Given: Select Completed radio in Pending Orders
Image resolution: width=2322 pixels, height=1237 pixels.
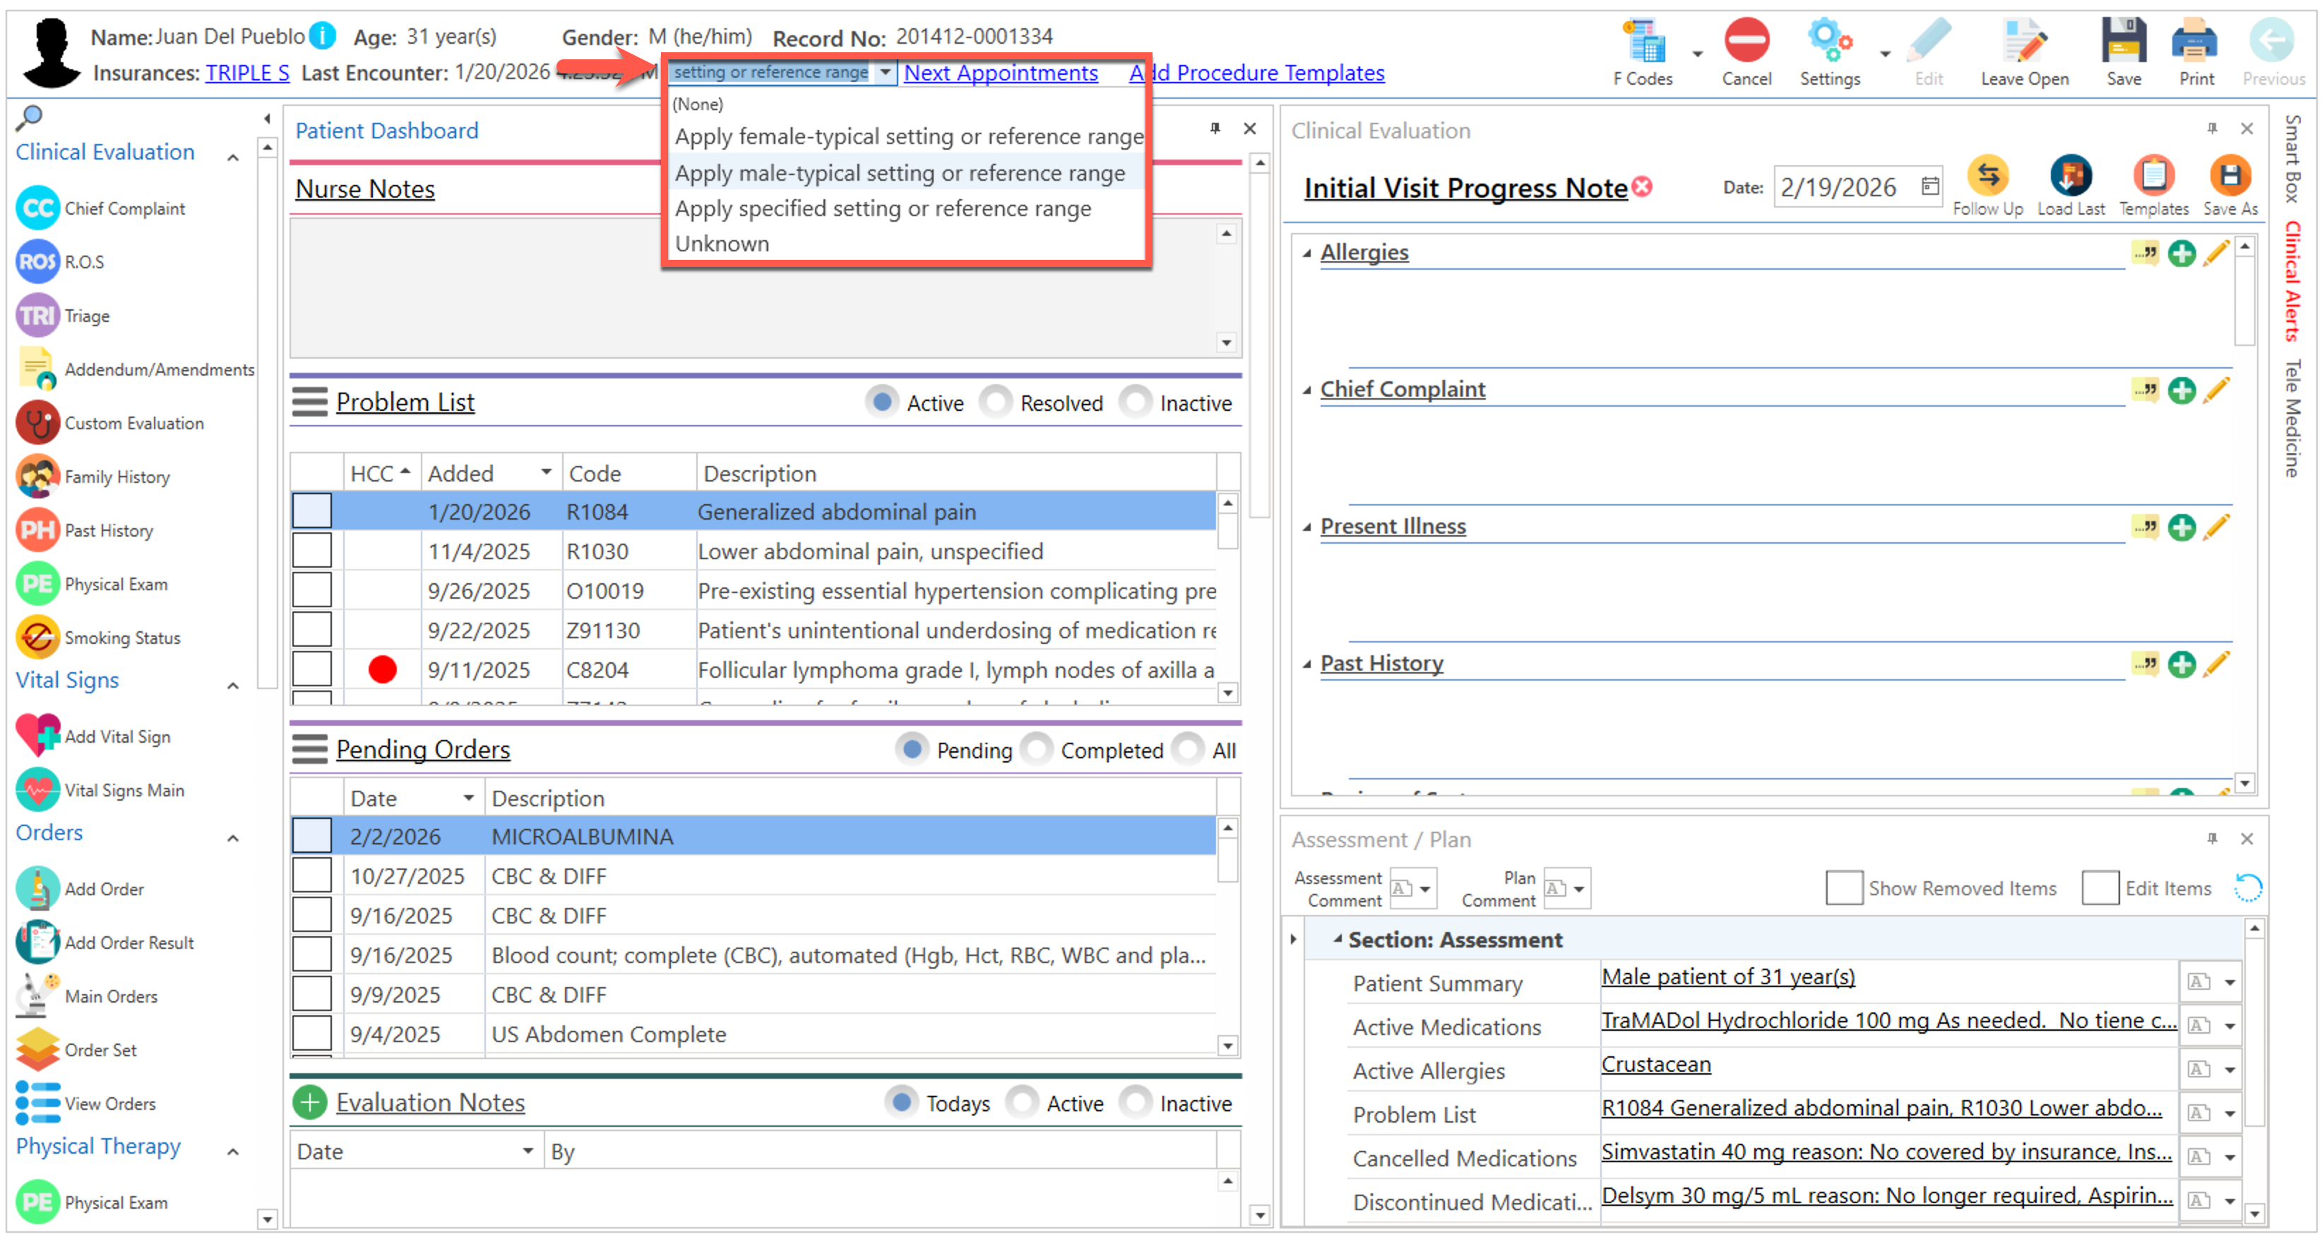Looking at the screenshot, I should click(x=1037, y=748).
